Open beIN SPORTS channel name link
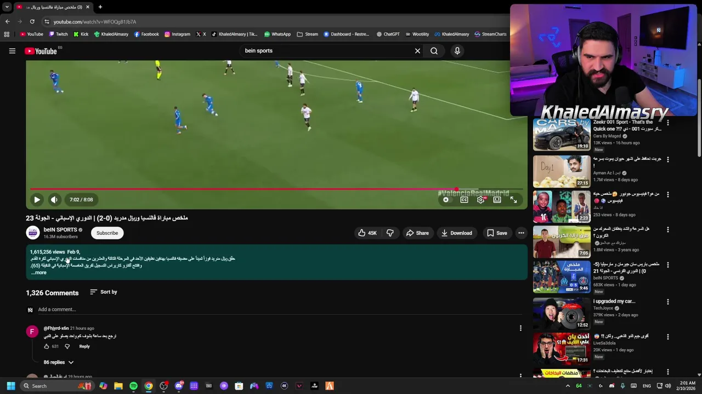The image size is (702, 394). point(60,230)
